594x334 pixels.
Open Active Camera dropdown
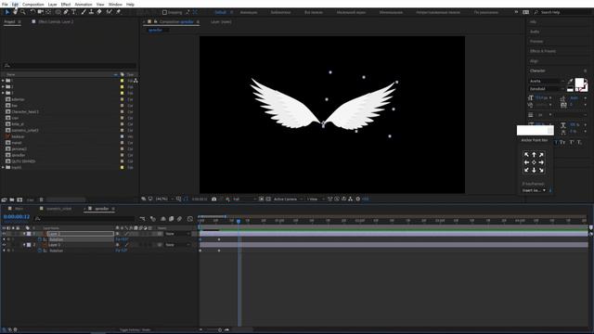tap(289, 199)
